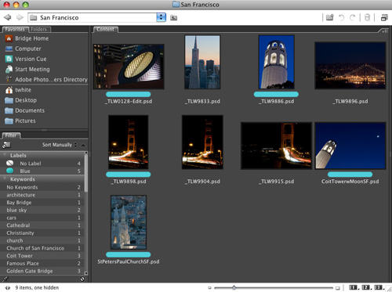This screenshot has height=292, width=392.
Task: Open twhite home folder
Action: pos(23,90)
